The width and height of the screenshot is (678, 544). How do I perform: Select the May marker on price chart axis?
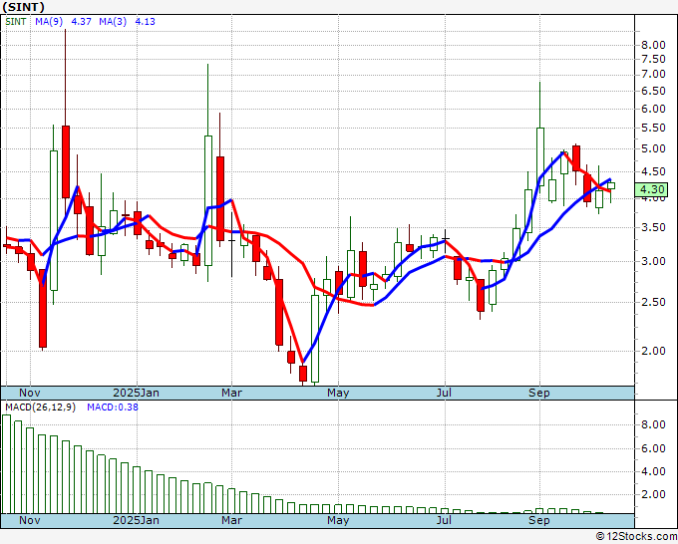[338, 393]
